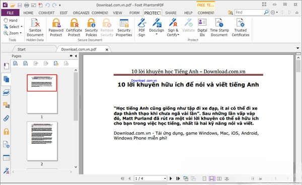The image size is (302, 185).
Task: Click the Save icon in quick access toolbar
Action: 20,5
